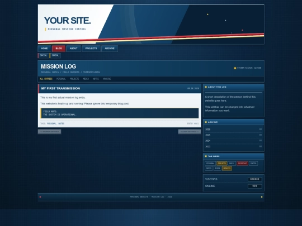Click the About This Log header icon
Viewport: 302px width, 226px height.
pos(206,87)
